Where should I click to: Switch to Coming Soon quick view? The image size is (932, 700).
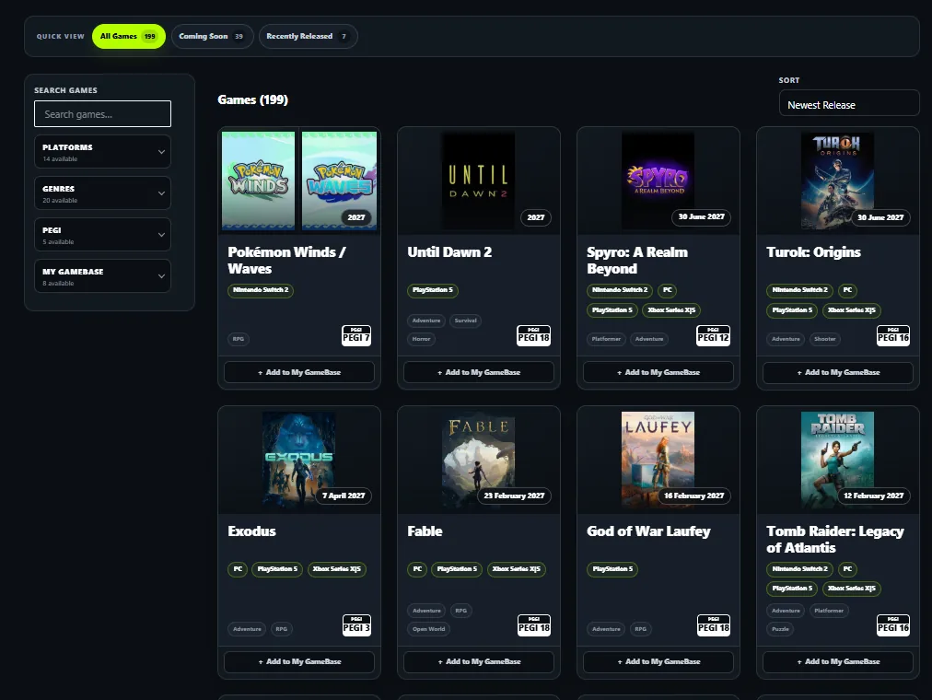[x=212, y=36]
